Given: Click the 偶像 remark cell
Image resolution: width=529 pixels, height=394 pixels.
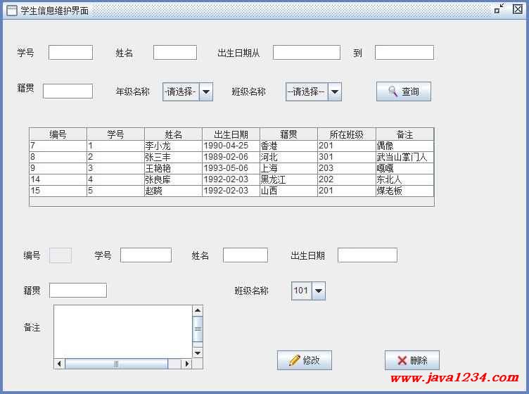Looking at the screenshot, I should (405, 146).
